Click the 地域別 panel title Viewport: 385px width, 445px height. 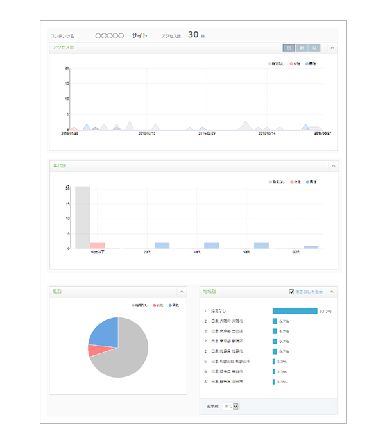[x=209, y=292]
